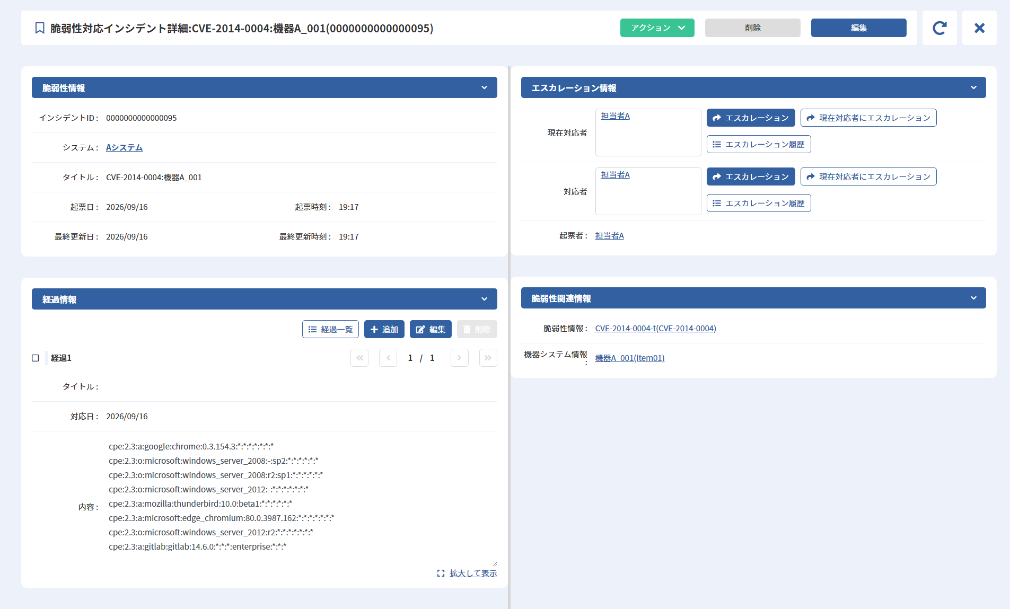Go to first 経過 page
Image resolution: width=1010 pixels, height=609 pixels.
(359, 358)
